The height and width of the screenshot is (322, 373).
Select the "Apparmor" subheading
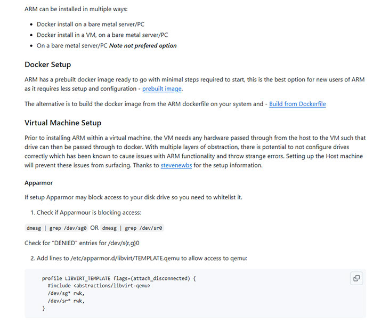pyautogui.click(x=38, y=183)
